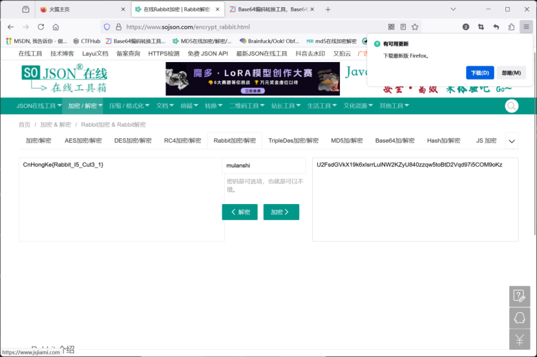This screenshot has height=357, width=537.
Task: Expand the 文档 dropdown menu
Action: click(165, 106)
